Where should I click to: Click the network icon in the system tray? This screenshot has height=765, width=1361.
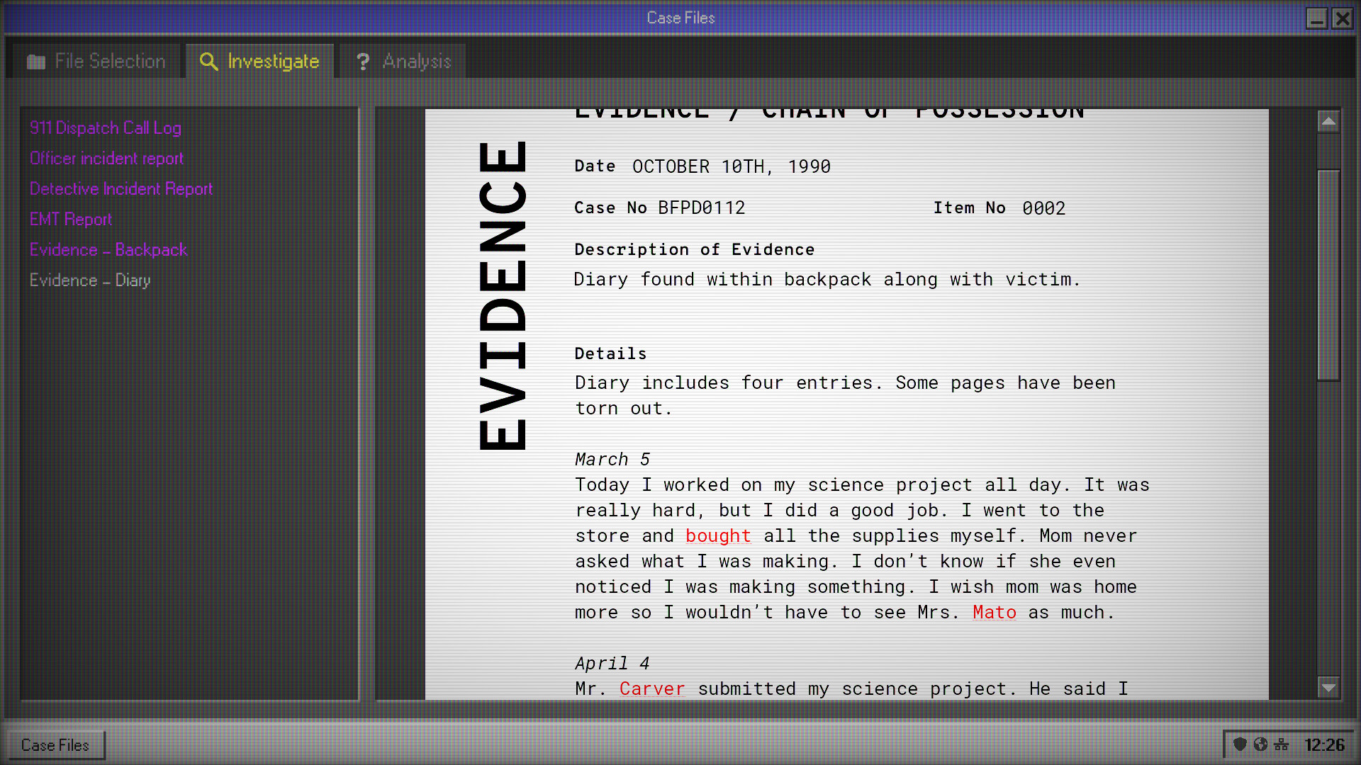coord(1282,744)
